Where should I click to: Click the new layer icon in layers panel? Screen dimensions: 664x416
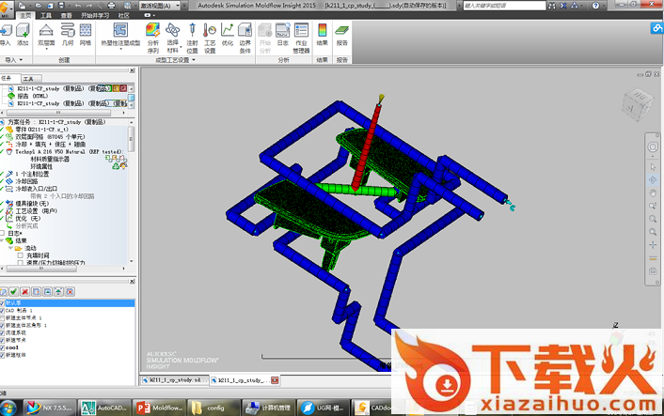coord(3,291)
